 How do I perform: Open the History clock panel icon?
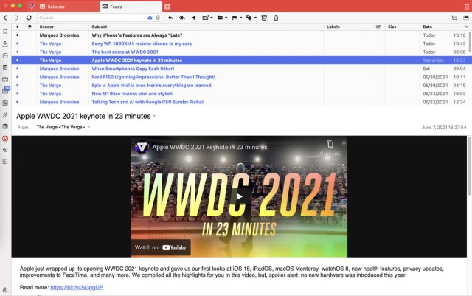coord(5,56)
